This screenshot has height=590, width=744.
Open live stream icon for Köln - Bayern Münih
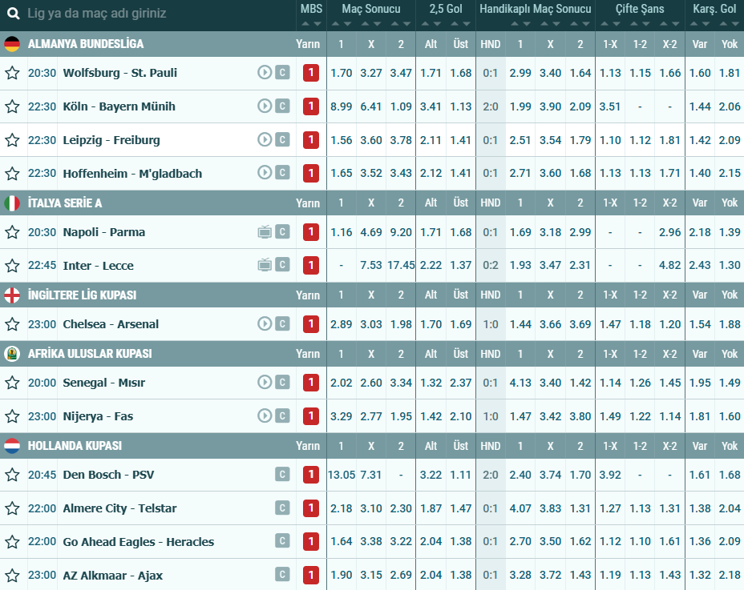(x=265, y=106)
